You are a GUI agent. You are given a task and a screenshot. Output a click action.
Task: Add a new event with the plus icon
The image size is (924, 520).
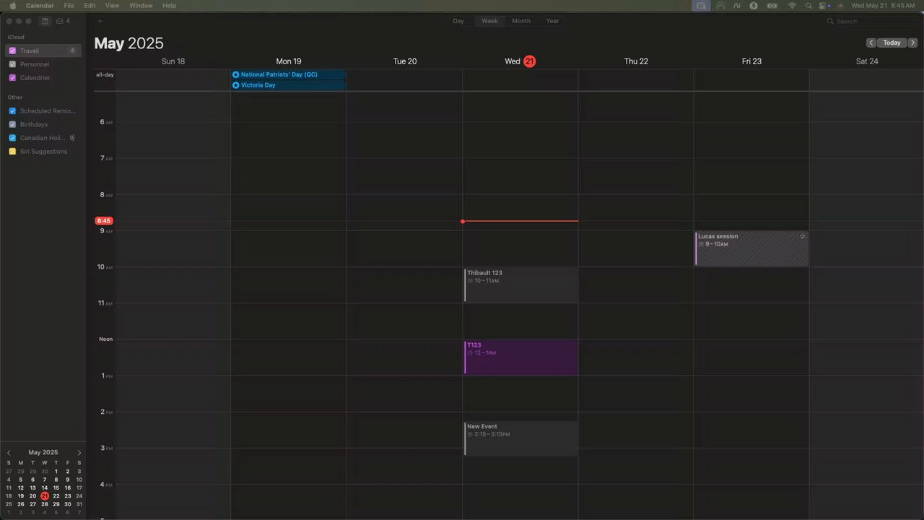click(x=100, y=21)
